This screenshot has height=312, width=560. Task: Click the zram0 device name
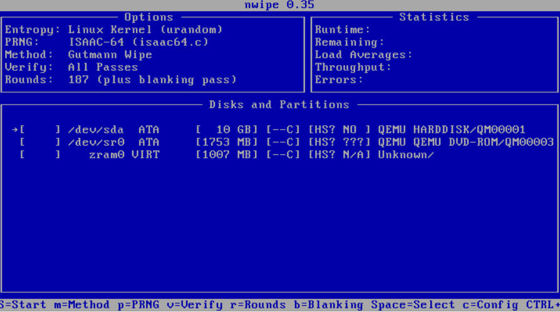click(x=106, y=154)
